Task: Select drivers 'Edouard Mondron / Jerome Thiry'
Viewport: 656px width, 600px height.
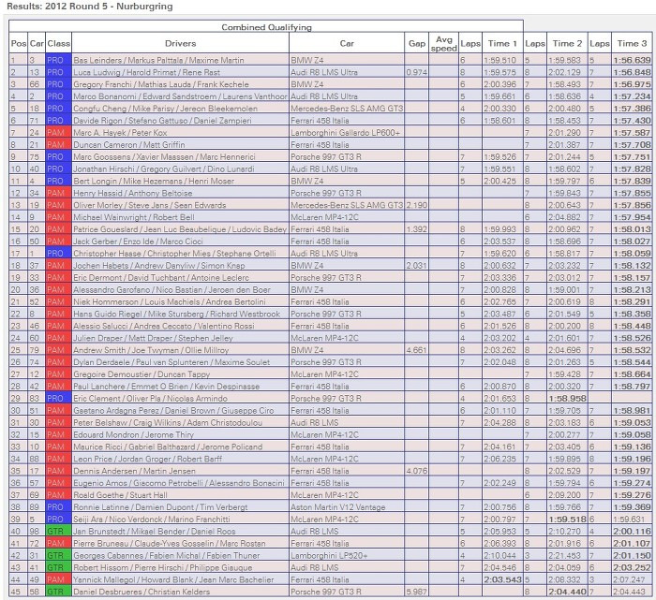Action: tap(133, 435)
